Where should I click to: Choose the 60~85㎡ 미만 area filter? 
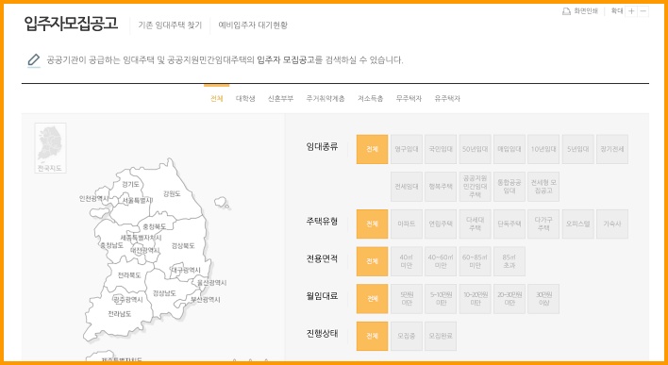(x=475, y=261)
